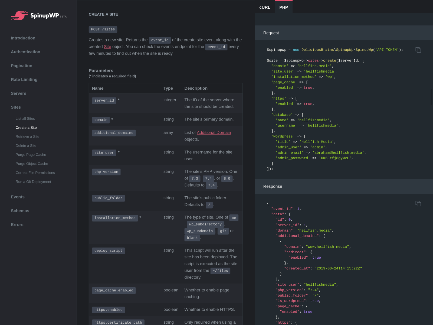Click the admin_password line in request code

[x=314, y=158]
